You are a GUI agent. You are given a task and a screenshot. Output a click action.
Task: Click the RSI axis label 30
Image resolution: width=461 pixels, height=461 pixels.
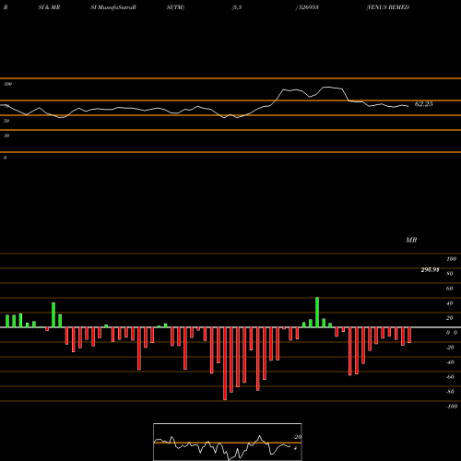click(6, 136)
